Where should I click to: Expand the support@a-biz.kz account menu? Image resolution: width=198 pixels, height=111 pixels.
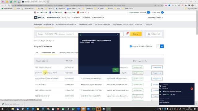(156, 18)
